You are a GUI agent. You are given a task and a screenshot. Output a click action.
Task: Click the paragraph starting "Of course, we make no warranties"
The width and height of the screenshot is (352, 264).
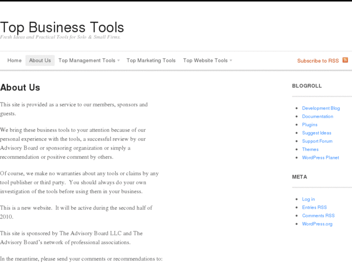coord(79,183)
